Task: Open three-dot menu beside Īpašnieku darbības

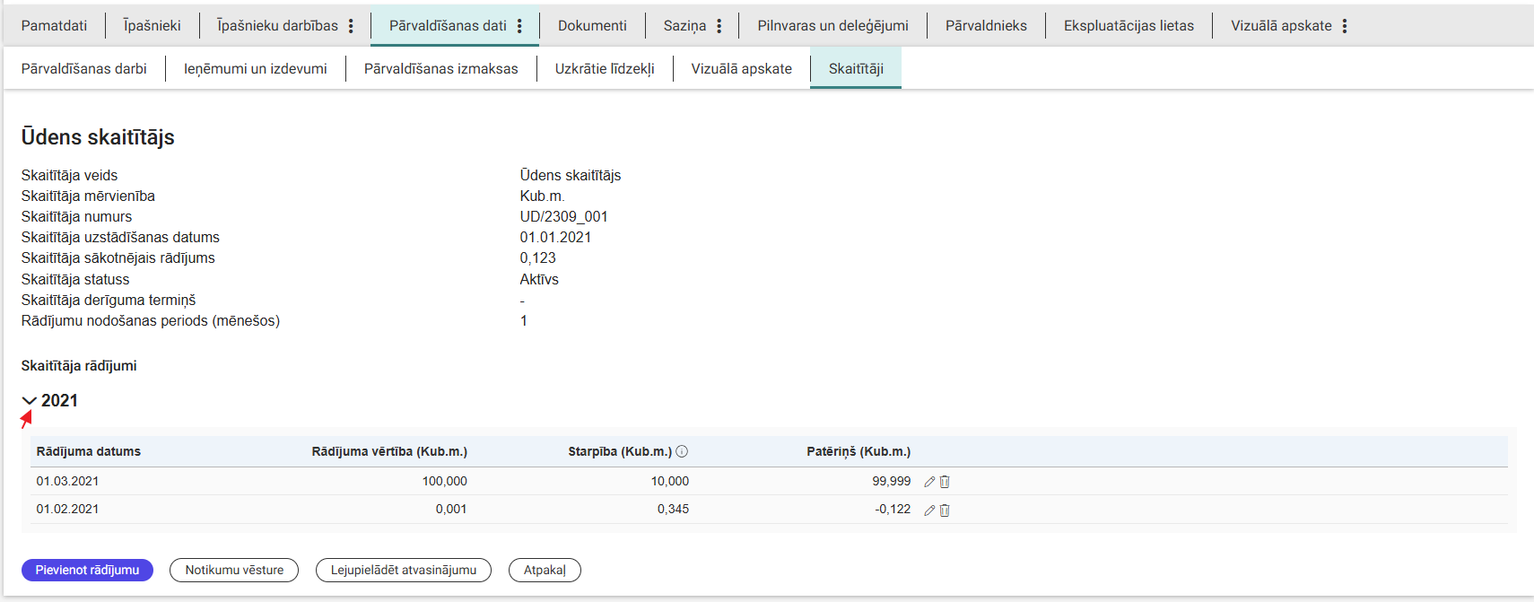Action: [351, 26]
